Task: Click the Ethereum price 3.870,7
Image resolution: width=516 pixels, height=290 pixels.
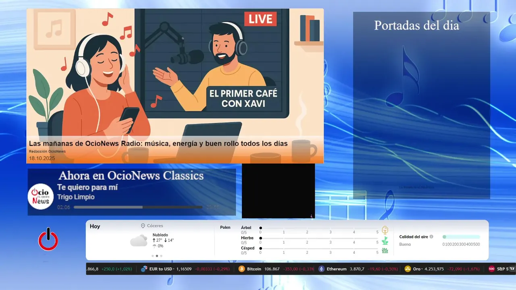Action: click(357, 269)
